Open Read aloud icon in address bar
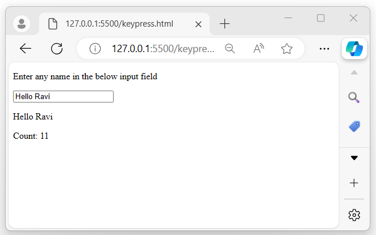This screenshot has height=235, width=376. point(258,49)
